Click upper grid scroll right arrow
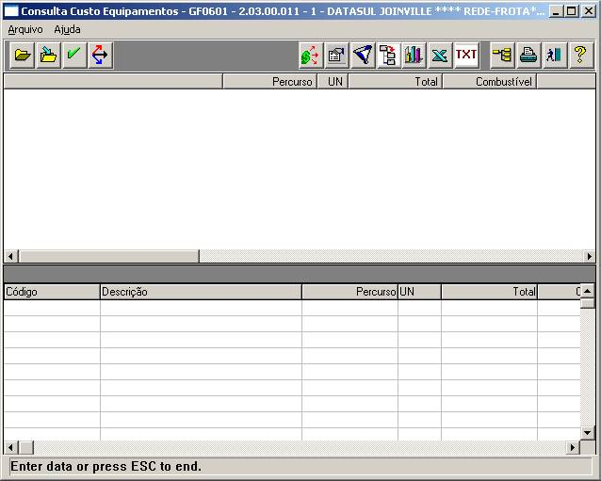This screenshot has height=481, width=601. click(x=589, y=256)
